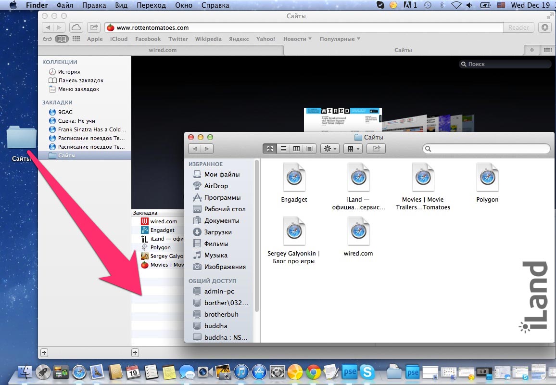Click Safari share button
This screenshot has height=385, width=556.
[94, 27]
